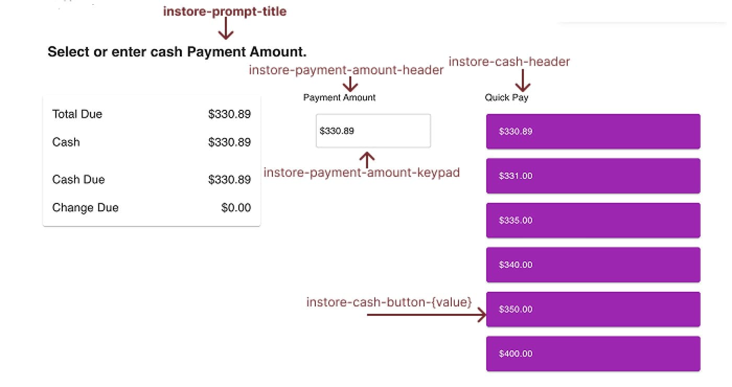Click the prompt title about cash payment
The image size is (732, 387).
(177, 51)
